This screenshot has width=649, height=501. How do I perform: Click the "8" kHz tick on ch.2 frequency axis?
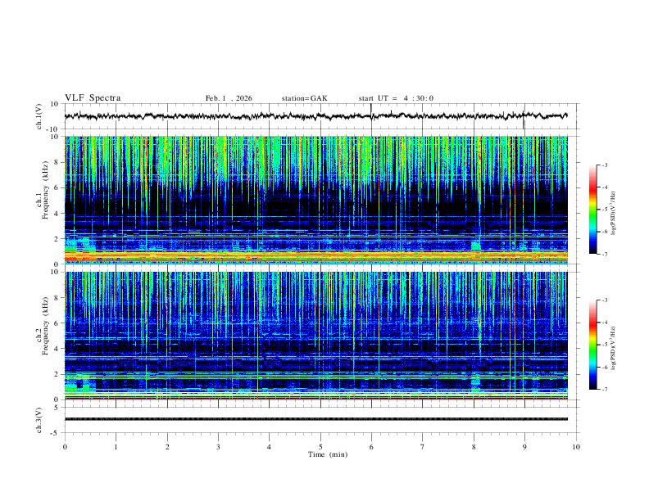pos(57,298)
